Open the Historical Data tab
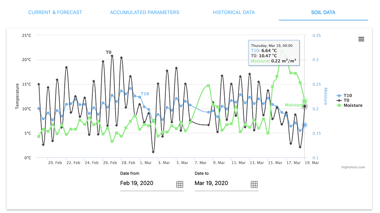This screenshot has height=213, width=380. point(233,13)
